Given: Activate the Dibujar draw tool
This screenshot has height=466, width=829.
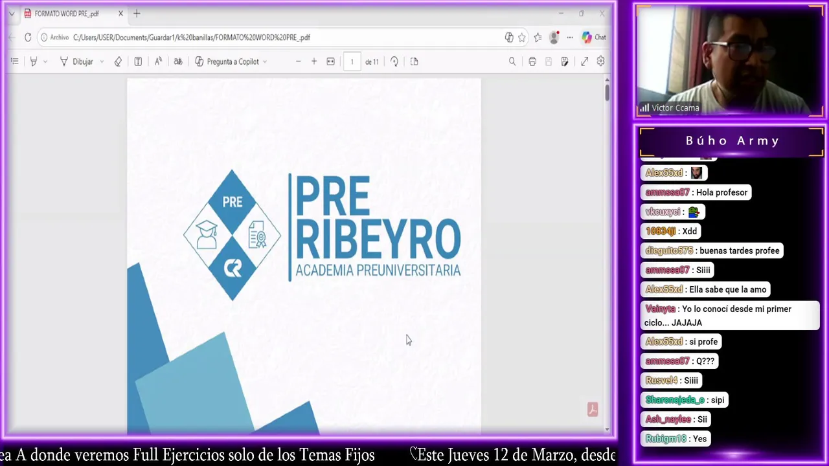Looking at the screenshot, I should tap(77, 61).
